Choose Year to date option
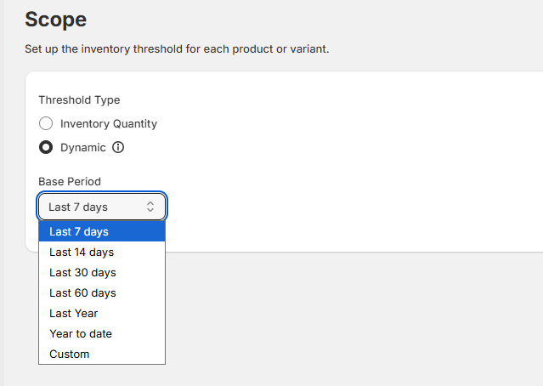Viewport: 543px width, 386px height. (102, 333)
